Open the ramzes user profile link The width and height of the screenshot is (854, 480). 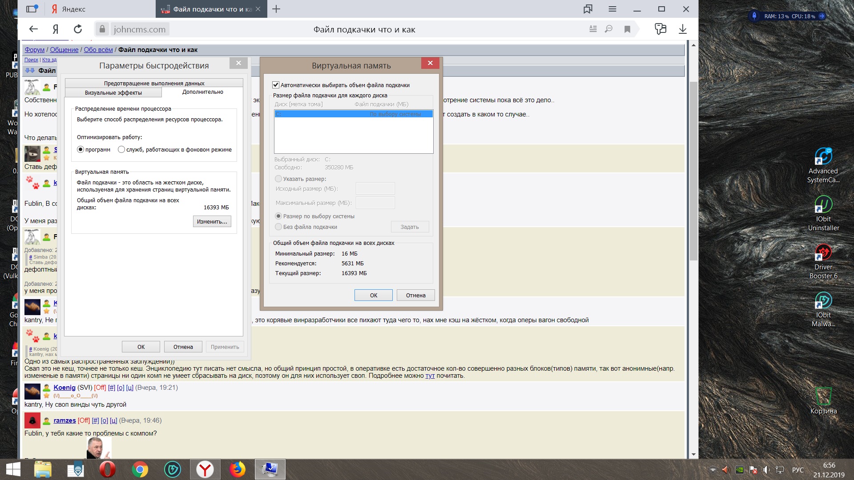coord(64,420)
